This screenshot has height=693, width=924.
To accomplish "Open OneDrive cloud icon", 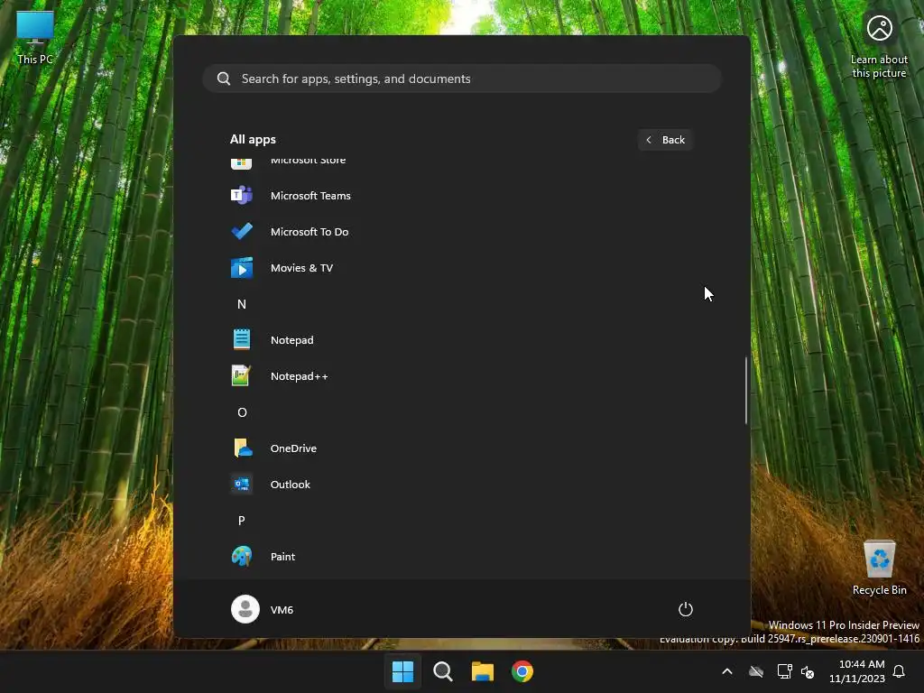I will [242, 448].
